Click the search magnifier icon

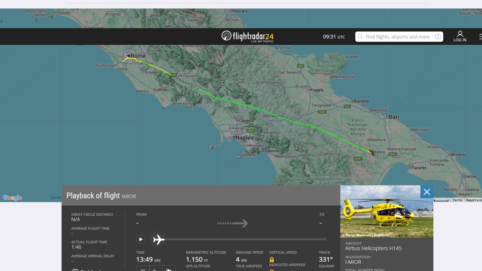point(360,37)
